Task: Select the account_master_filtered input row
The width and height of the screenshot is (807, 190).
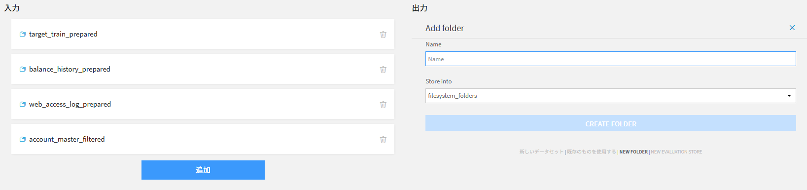Action: (x=203, y=139)
